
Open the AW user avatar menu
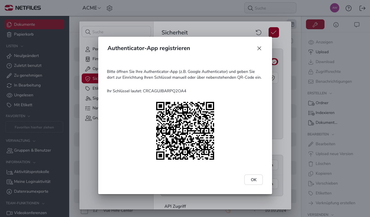pyautogui.click(x=334, y=8)
